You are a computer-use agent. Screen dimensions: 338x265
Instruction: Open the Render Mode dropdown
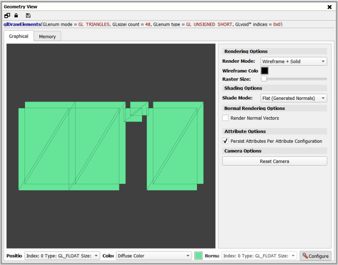[x=294, y=62]
